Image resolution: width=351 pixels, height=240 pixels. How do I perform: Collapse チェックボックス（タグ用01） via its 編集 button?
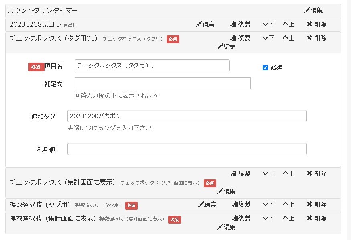226,47
